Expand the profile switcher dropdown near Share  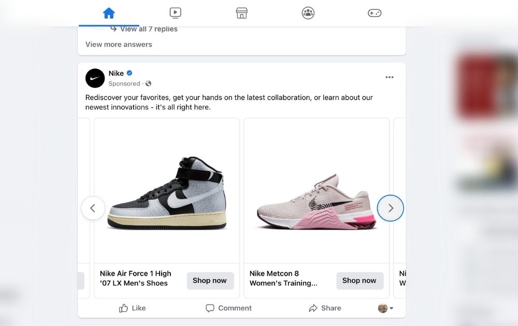coord(385,308)
